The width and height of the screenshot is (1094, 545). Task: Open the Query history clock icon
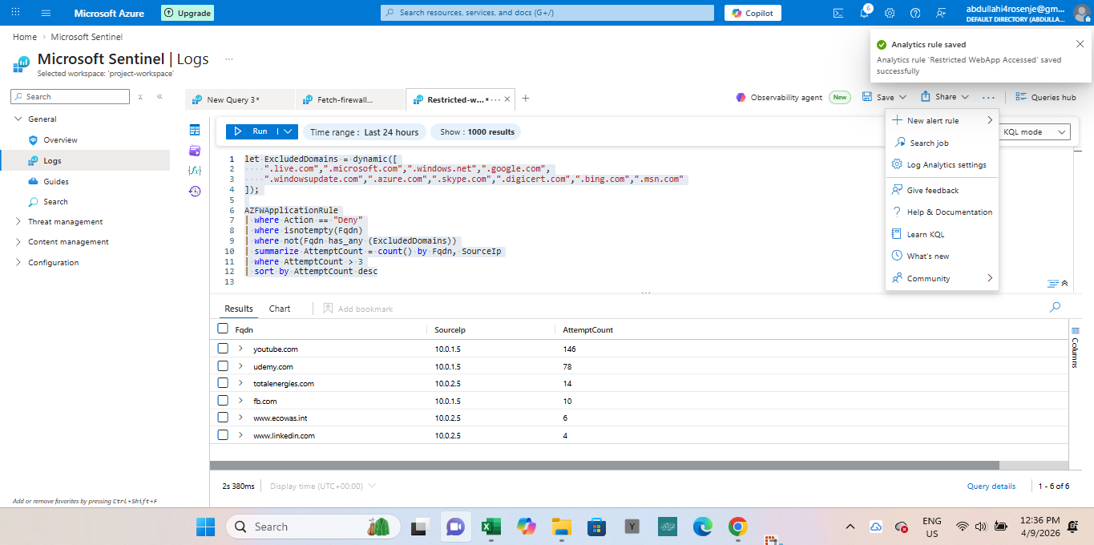coord(195,191)
